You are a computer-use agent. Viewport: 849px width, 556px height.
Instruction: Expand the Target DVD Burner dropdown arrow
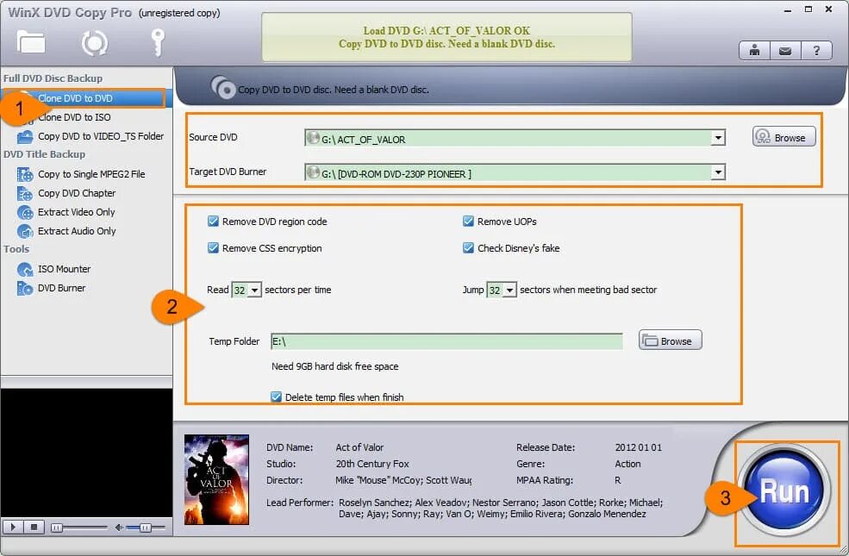(718, 172)
